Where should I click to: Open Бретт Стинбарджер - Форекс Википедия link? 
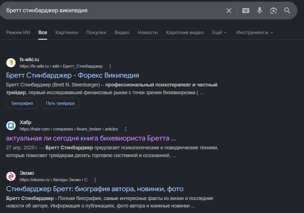coord(73,75)
